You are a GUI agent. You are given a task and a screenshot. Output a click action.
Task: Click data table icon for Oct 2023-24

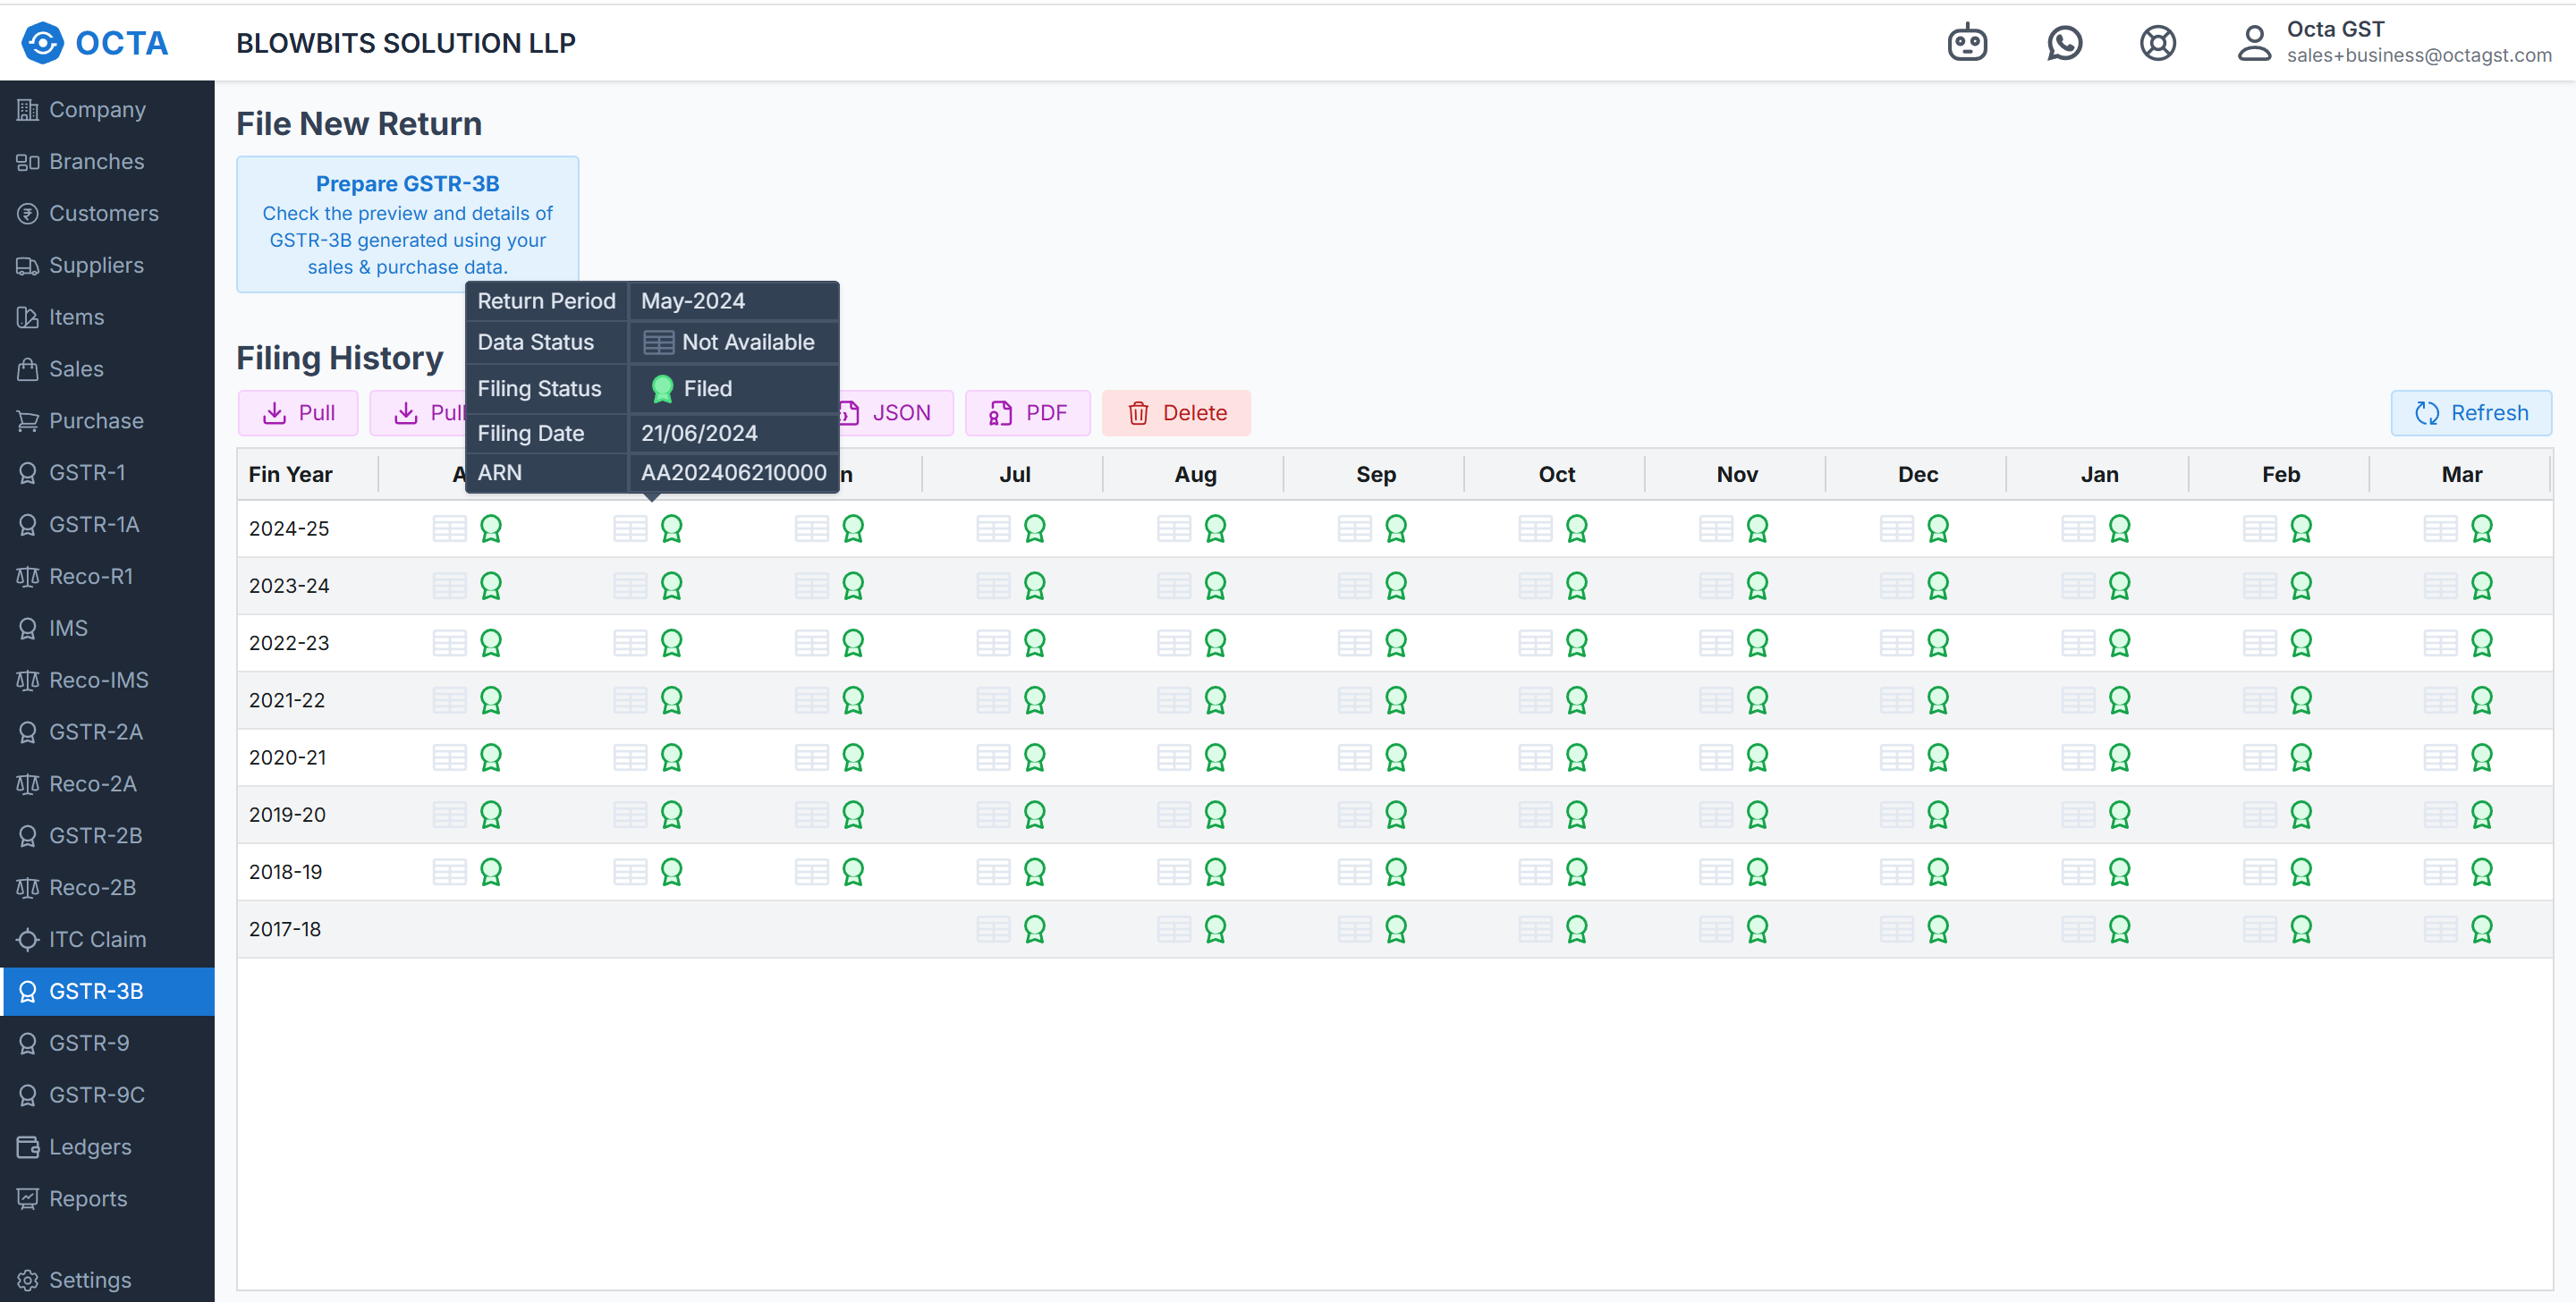(x=1534, y=585)
